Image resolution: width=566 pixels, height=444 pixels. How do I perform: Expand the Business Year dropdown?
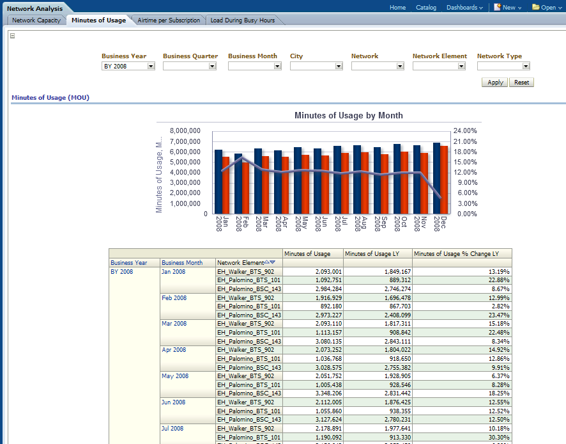(151, 66)
